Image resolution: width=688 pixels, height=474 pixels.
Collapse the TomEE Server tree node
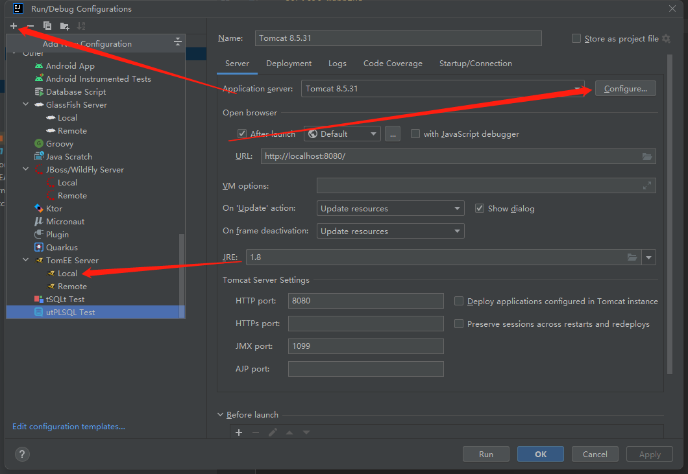[26, 260]
